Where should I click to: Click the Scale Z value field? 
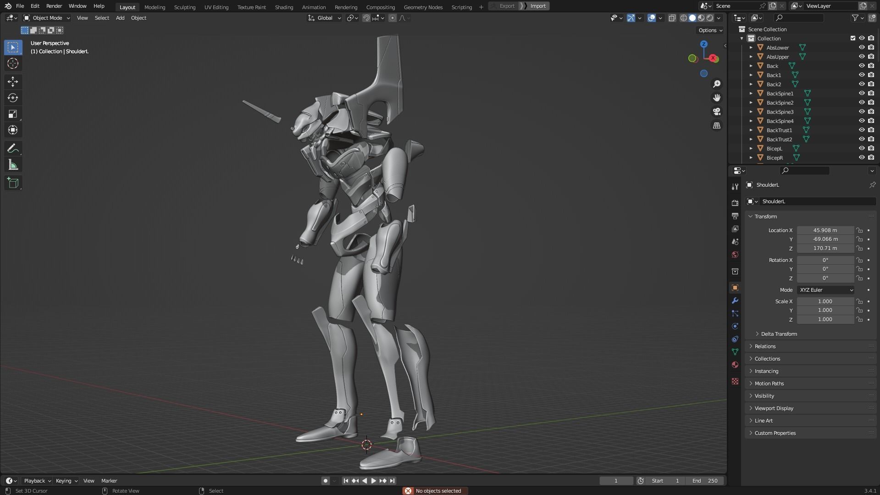pos(825,319)
